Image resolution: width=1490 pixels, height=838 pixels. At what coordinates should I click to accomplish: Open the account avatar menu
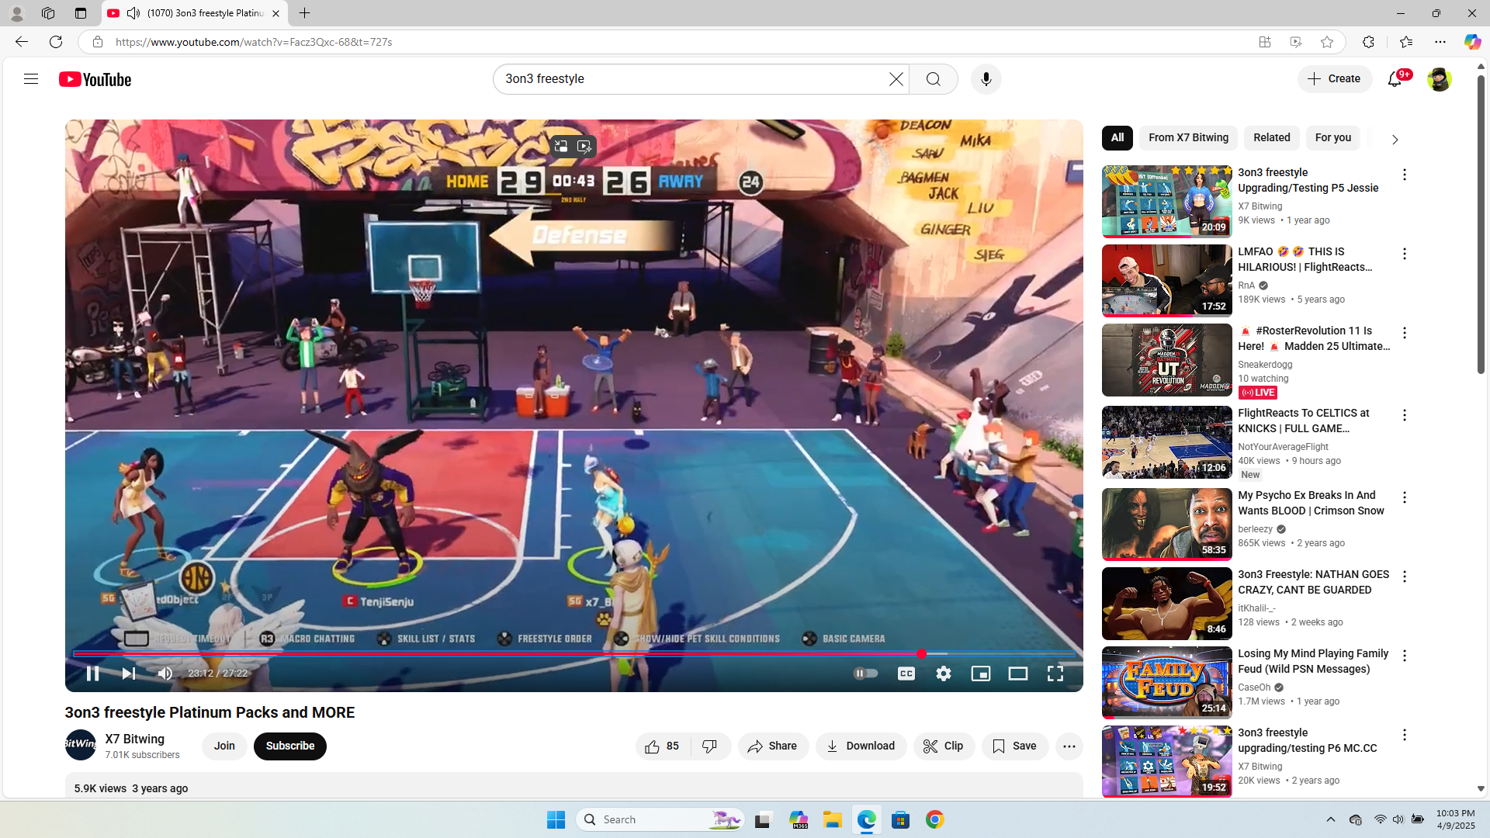pyautogui.click(x=1440, y=79)
